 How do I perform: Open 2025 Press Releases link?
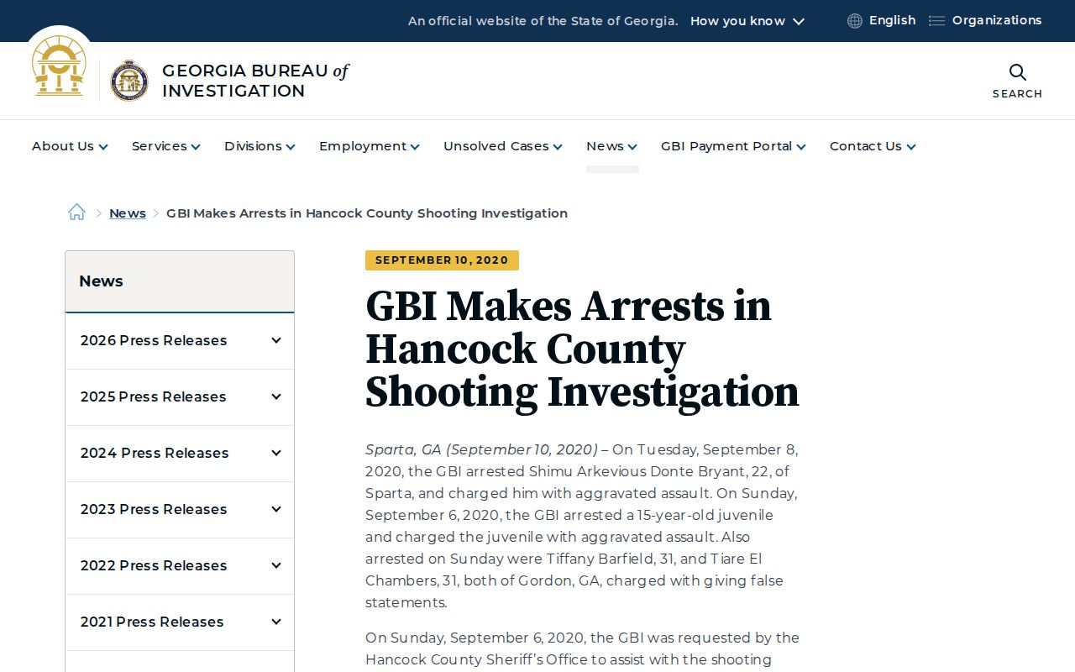coord(154,396)
